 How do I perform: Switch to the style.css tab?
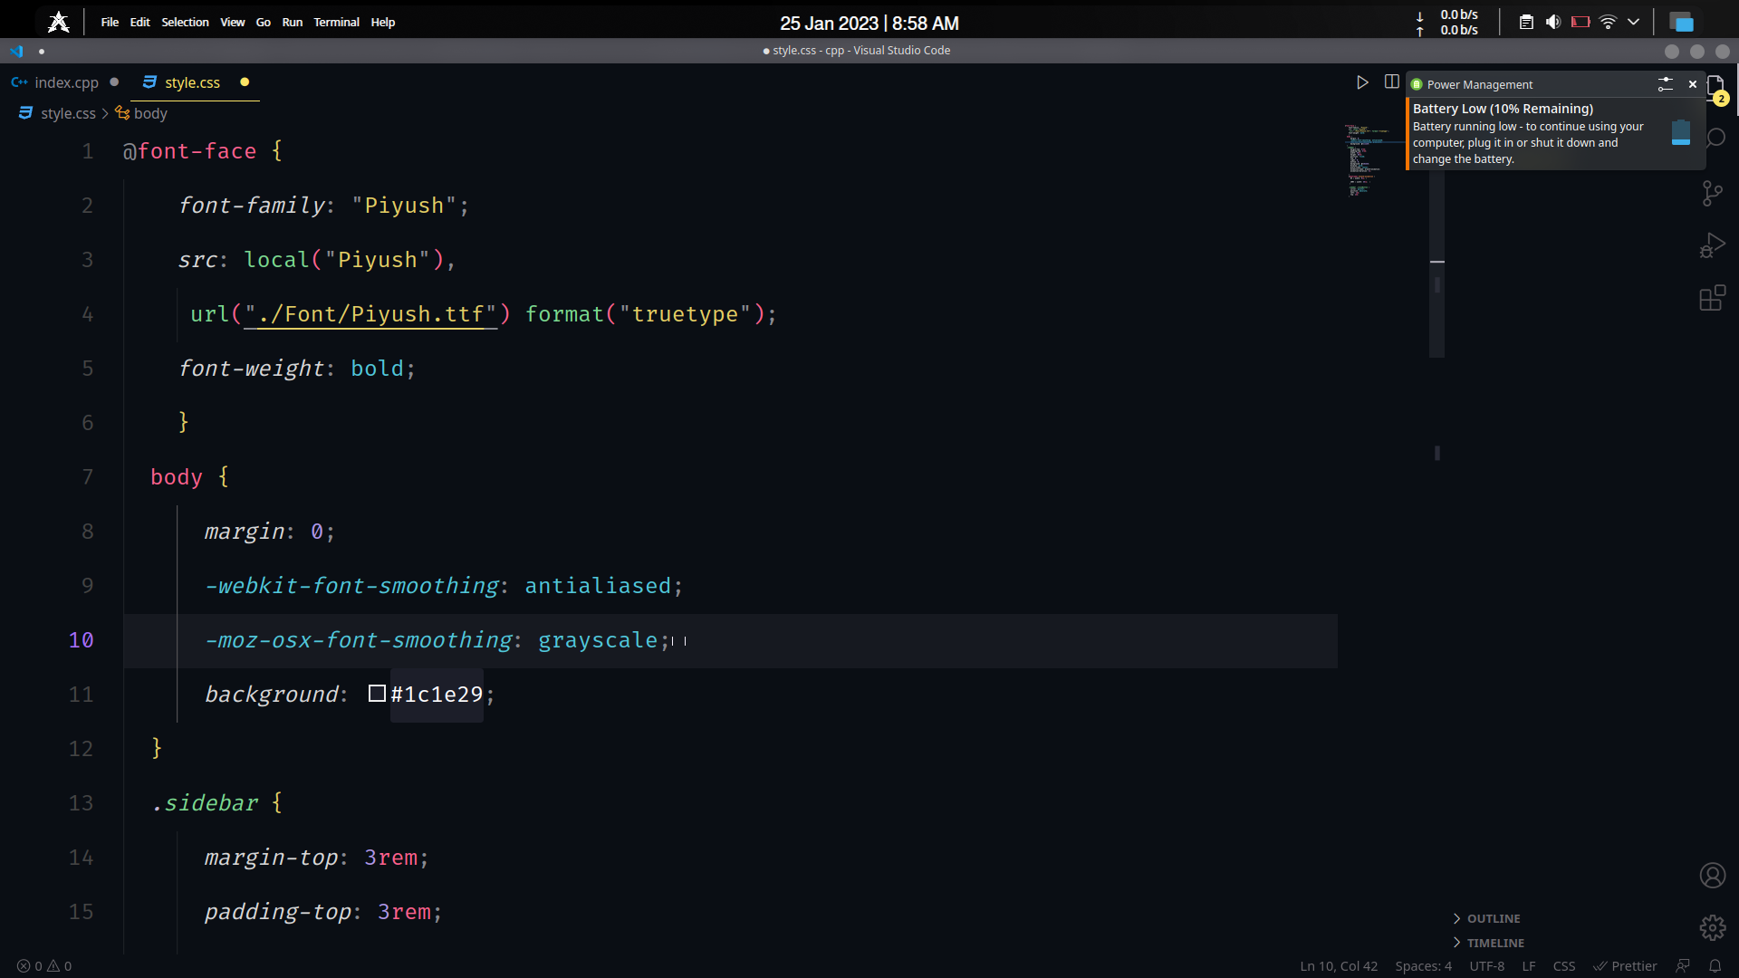pos(192,82)
